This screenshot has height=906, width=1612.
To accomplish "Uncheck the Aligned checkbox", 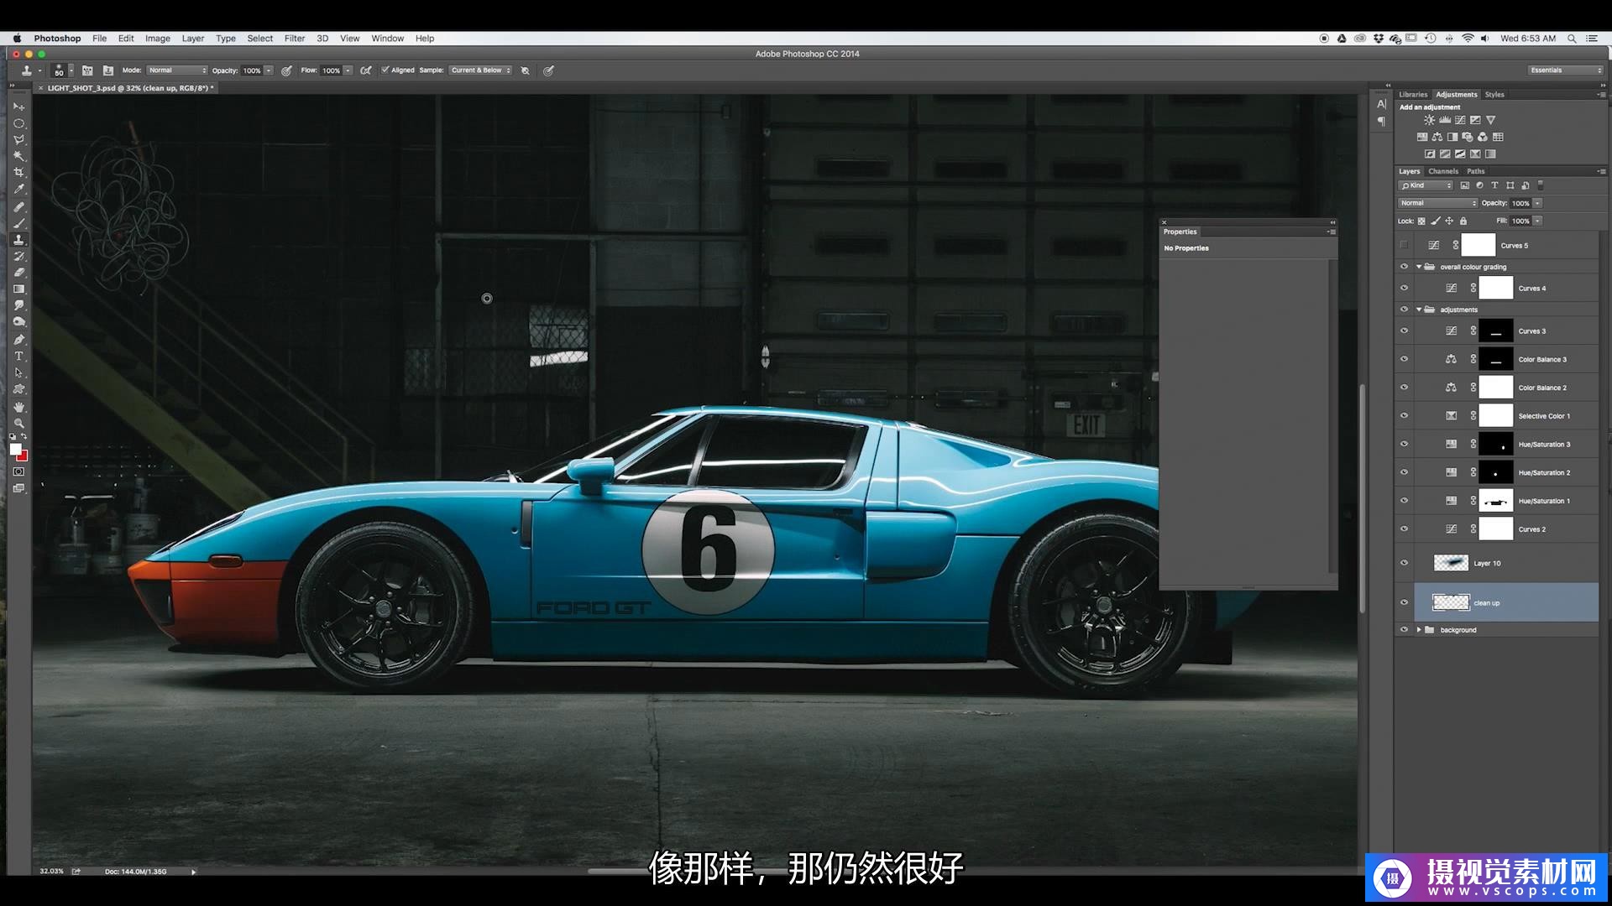I will pyautogui.click(x=385, y=70).
